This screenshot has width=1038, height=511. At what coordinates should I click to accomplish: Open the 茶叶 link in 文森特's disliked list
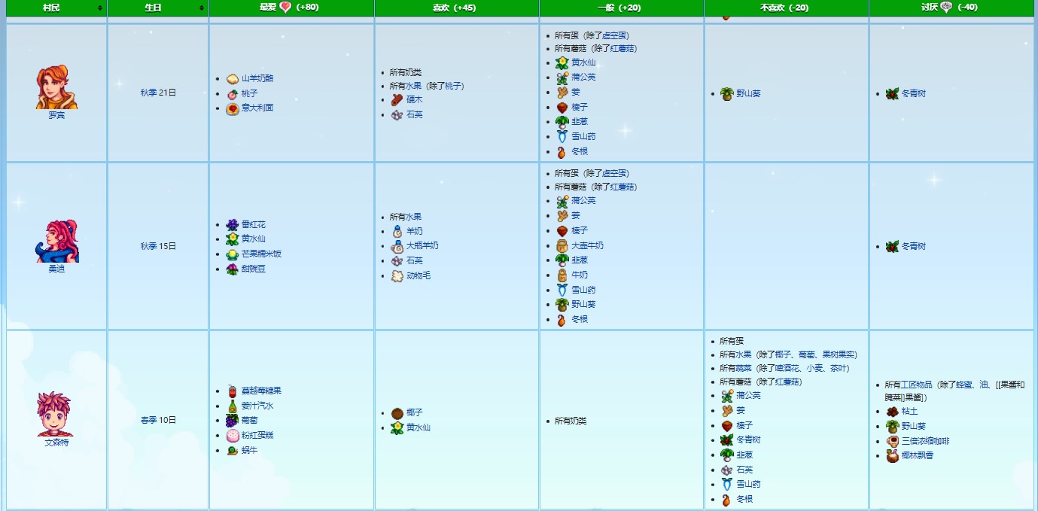pos(838,368)
